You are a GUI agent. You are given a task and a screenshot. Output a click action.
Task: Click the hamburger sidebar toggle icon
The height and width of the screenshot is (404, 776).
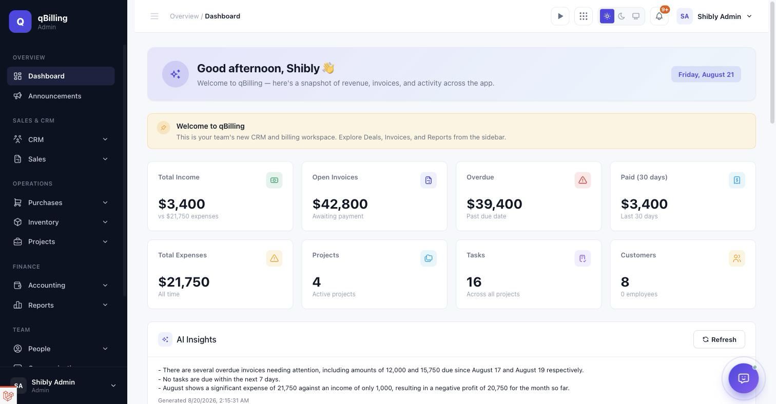(x=154, y=16)
